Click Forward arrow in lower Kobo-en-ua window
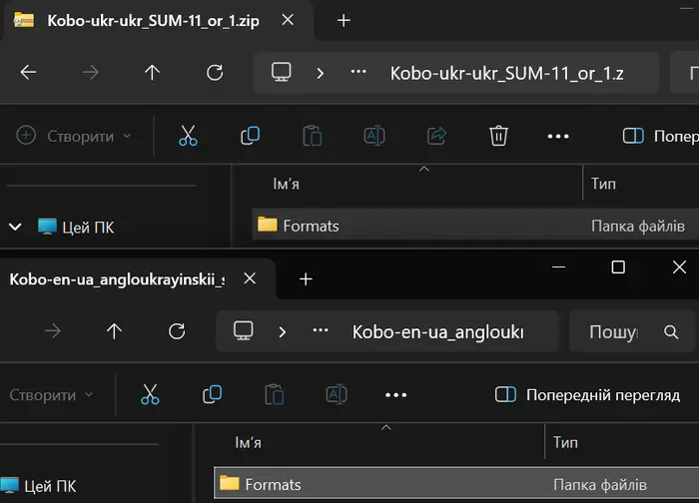Image resolution: width=699 pixels, height=503 pixels. pyautogui.click(x=53, y=331)
